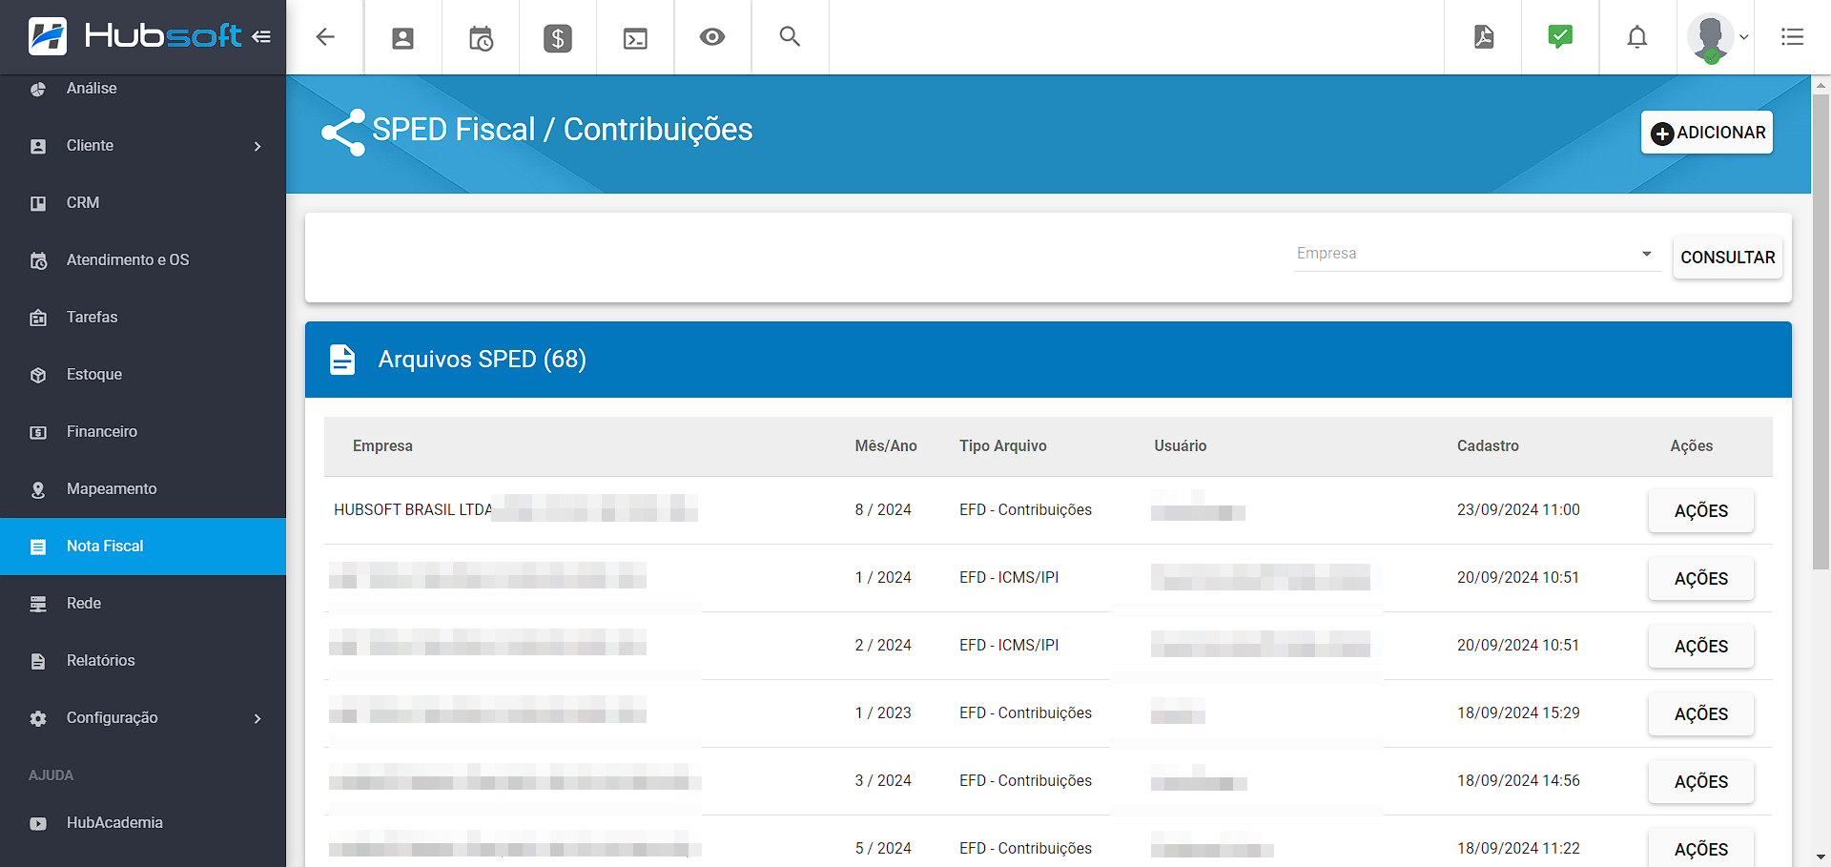Open the PDF document icon

pyautogui.click(x=1483, y=37)
